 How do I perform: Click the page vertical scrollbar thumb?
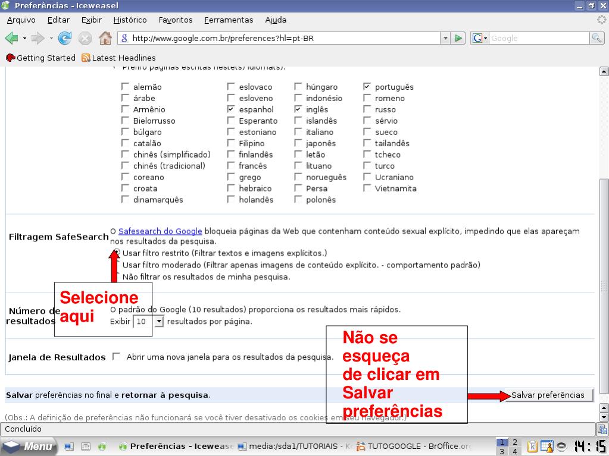pos(604,286)
